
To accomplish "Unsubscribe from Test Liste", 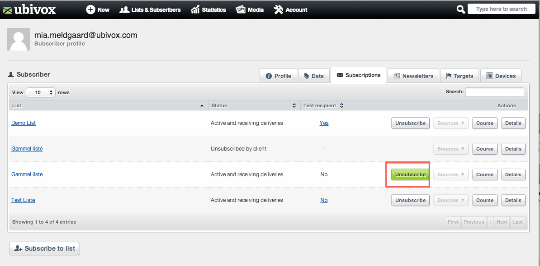I will click(x=411, y=201).
